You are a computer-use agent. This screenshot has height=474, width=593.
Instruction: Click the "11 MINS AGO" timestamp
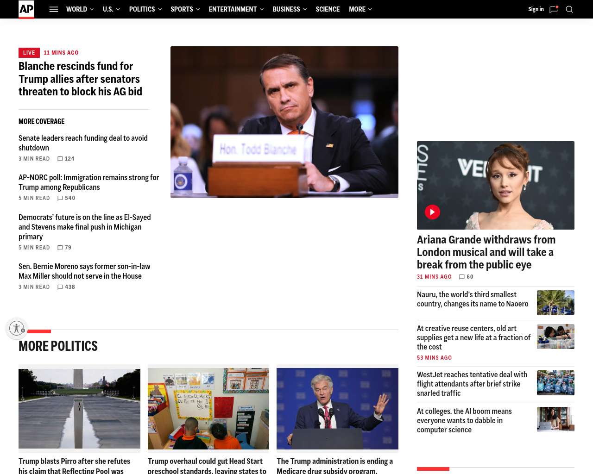[x=61, y=53]
